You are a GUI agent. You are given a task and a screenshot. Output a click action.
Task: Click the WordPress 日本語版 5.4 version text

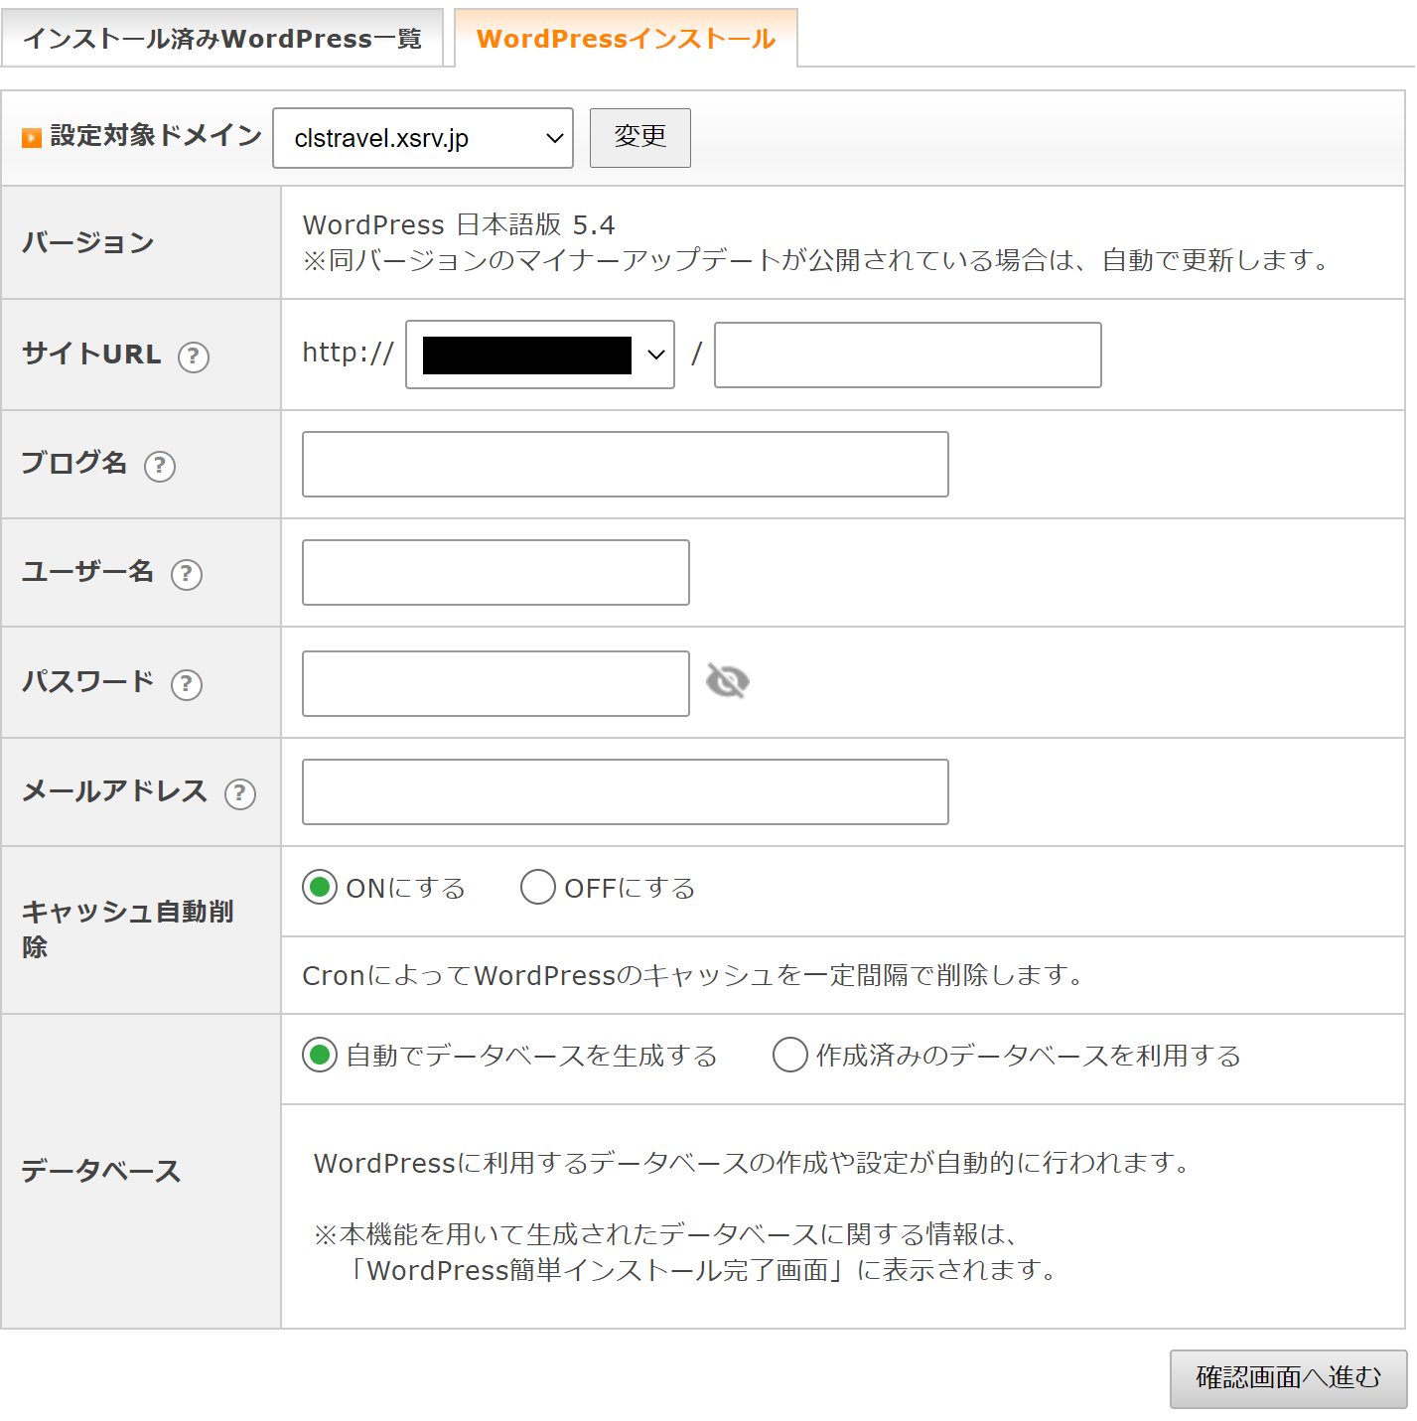[x=459, y=225]
